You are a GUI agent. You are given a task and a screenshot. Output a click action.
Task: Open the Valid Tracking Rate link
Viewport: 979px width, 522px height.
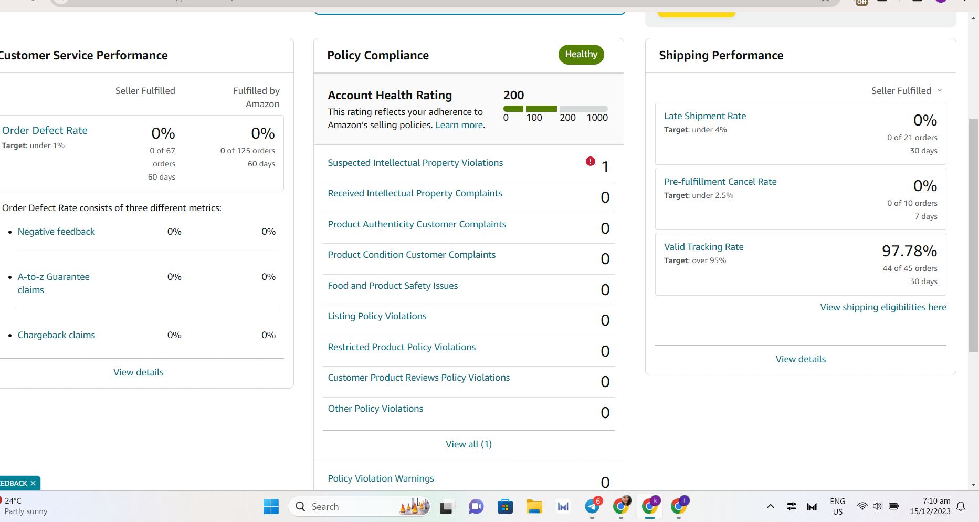pos(703,247)
